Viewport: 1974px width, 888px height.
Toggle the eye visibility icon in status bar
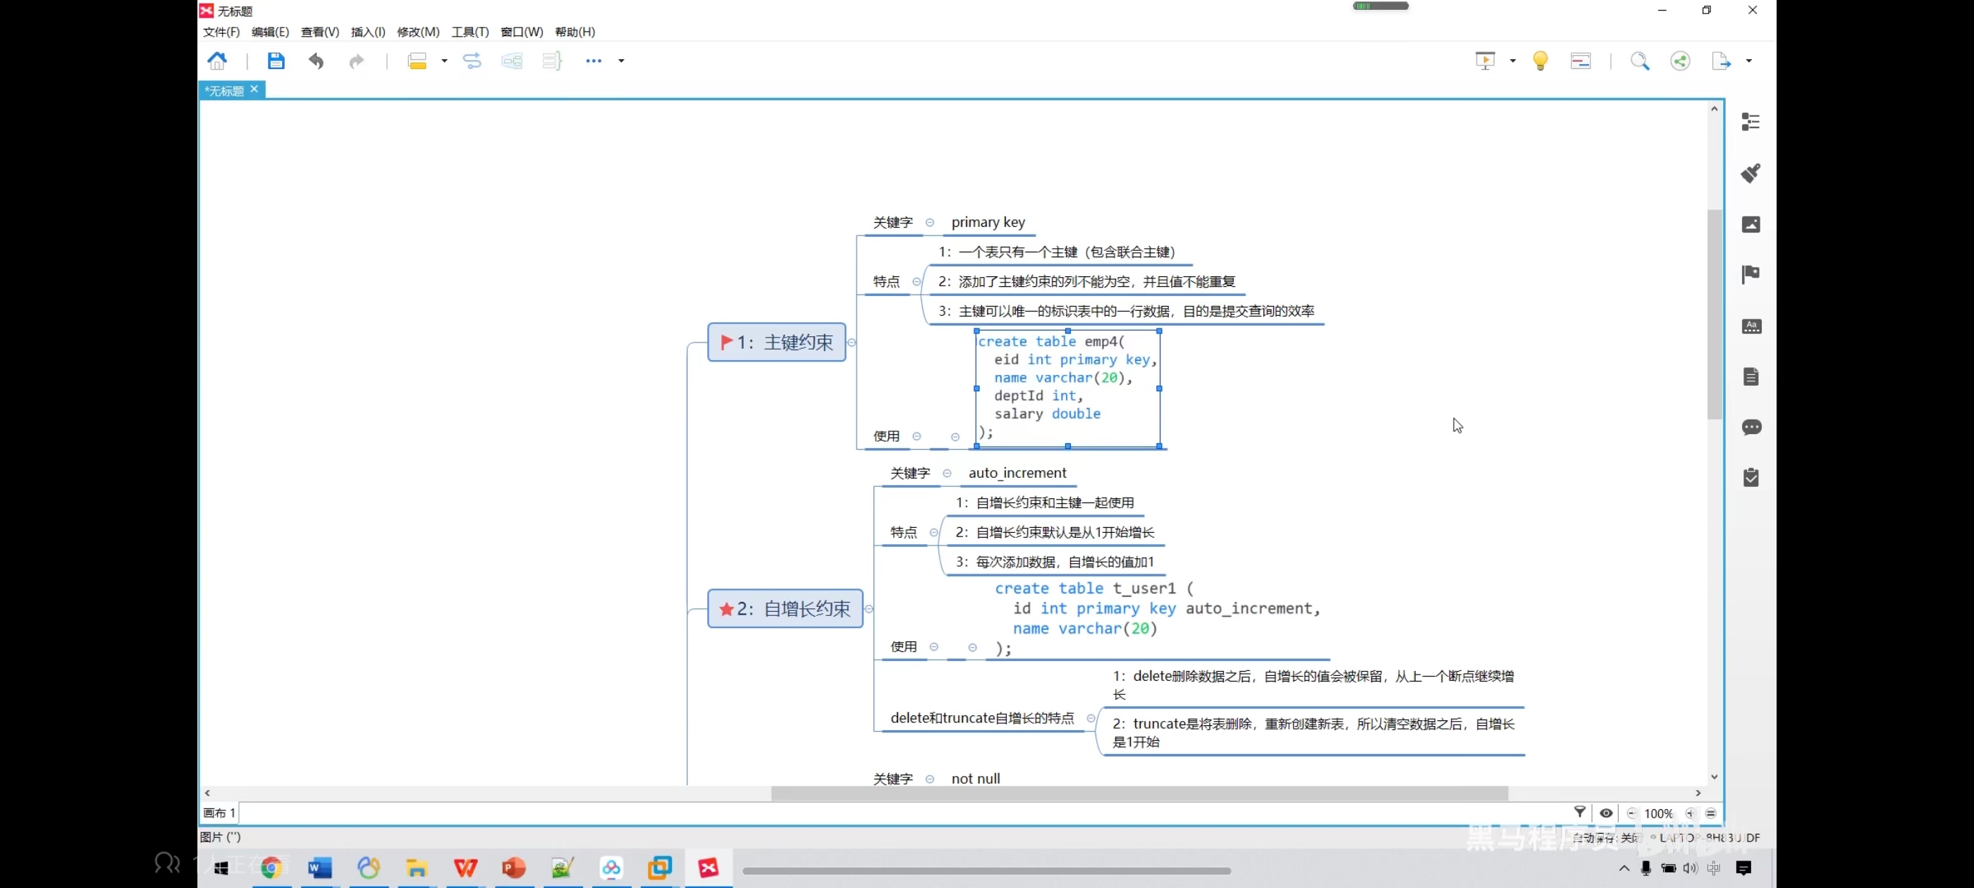[1606, 813]
